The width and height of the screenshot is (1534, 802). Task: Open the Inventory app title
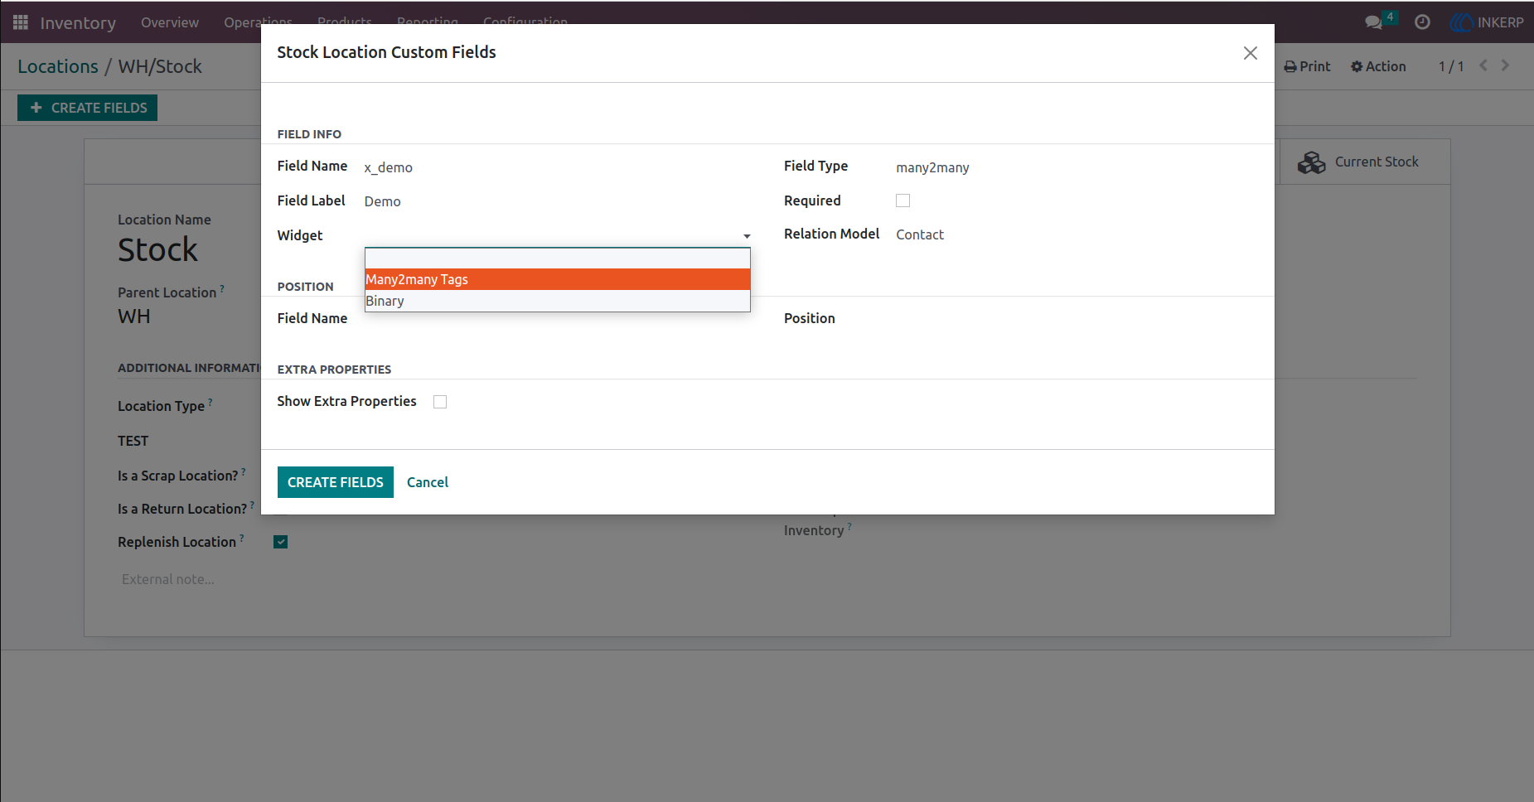78,22
